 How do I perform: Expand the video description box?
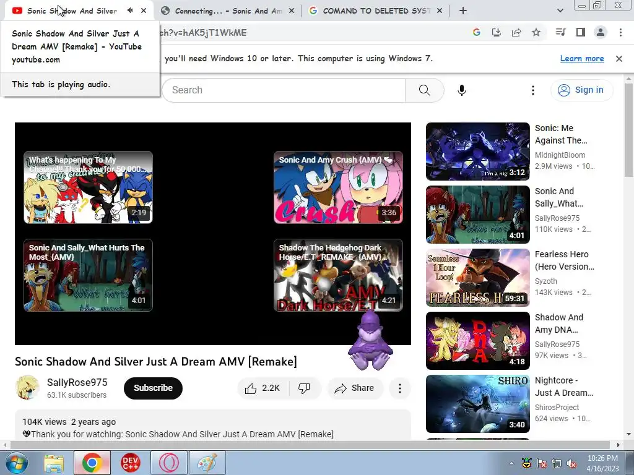[213, 425]
